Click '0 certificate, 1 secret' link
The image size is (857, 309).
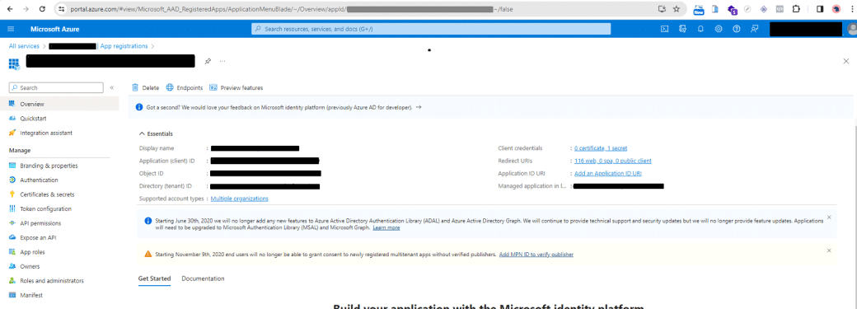tap(601, 148)
